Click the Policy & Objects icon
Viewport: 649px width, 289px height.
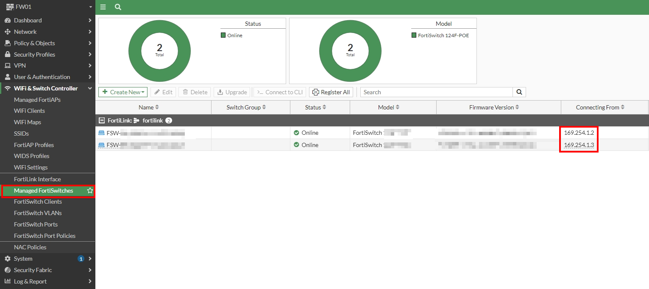(x=7, y=43)
